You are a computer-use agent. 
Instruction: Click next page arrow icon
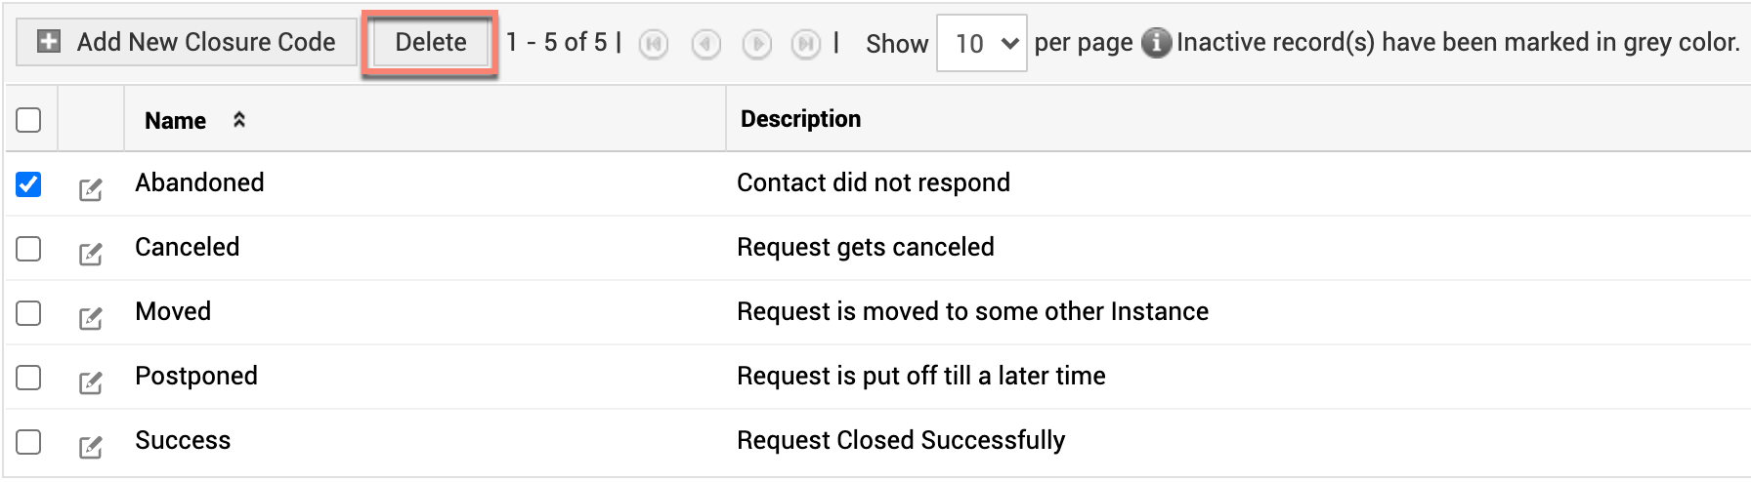click(756, 44)
